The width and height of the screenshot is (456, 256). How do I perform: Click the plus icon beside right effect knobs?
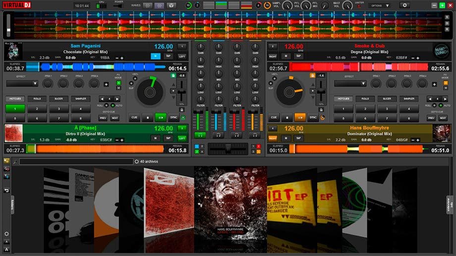pyautogui.click(x=434, y=84)
